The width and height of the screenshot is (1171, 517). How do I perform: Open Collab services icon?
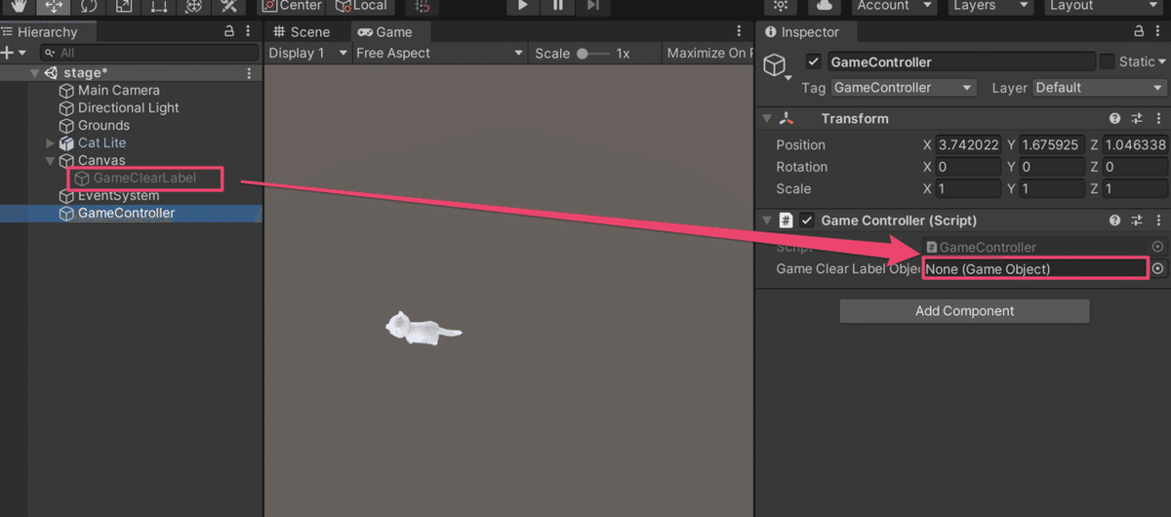coord(783,6)
